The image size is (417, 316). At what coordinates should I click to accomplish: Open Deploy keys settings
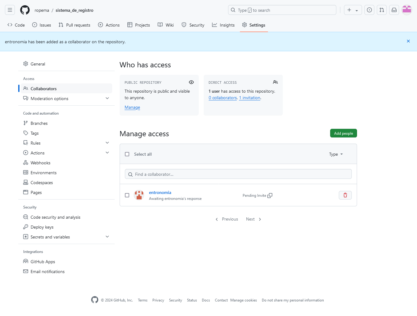coord(66,227)
